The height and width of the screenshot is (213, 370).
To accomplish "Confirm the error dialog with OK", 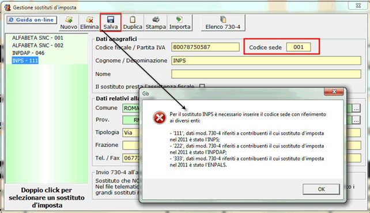I will click(x=321, y=189).
